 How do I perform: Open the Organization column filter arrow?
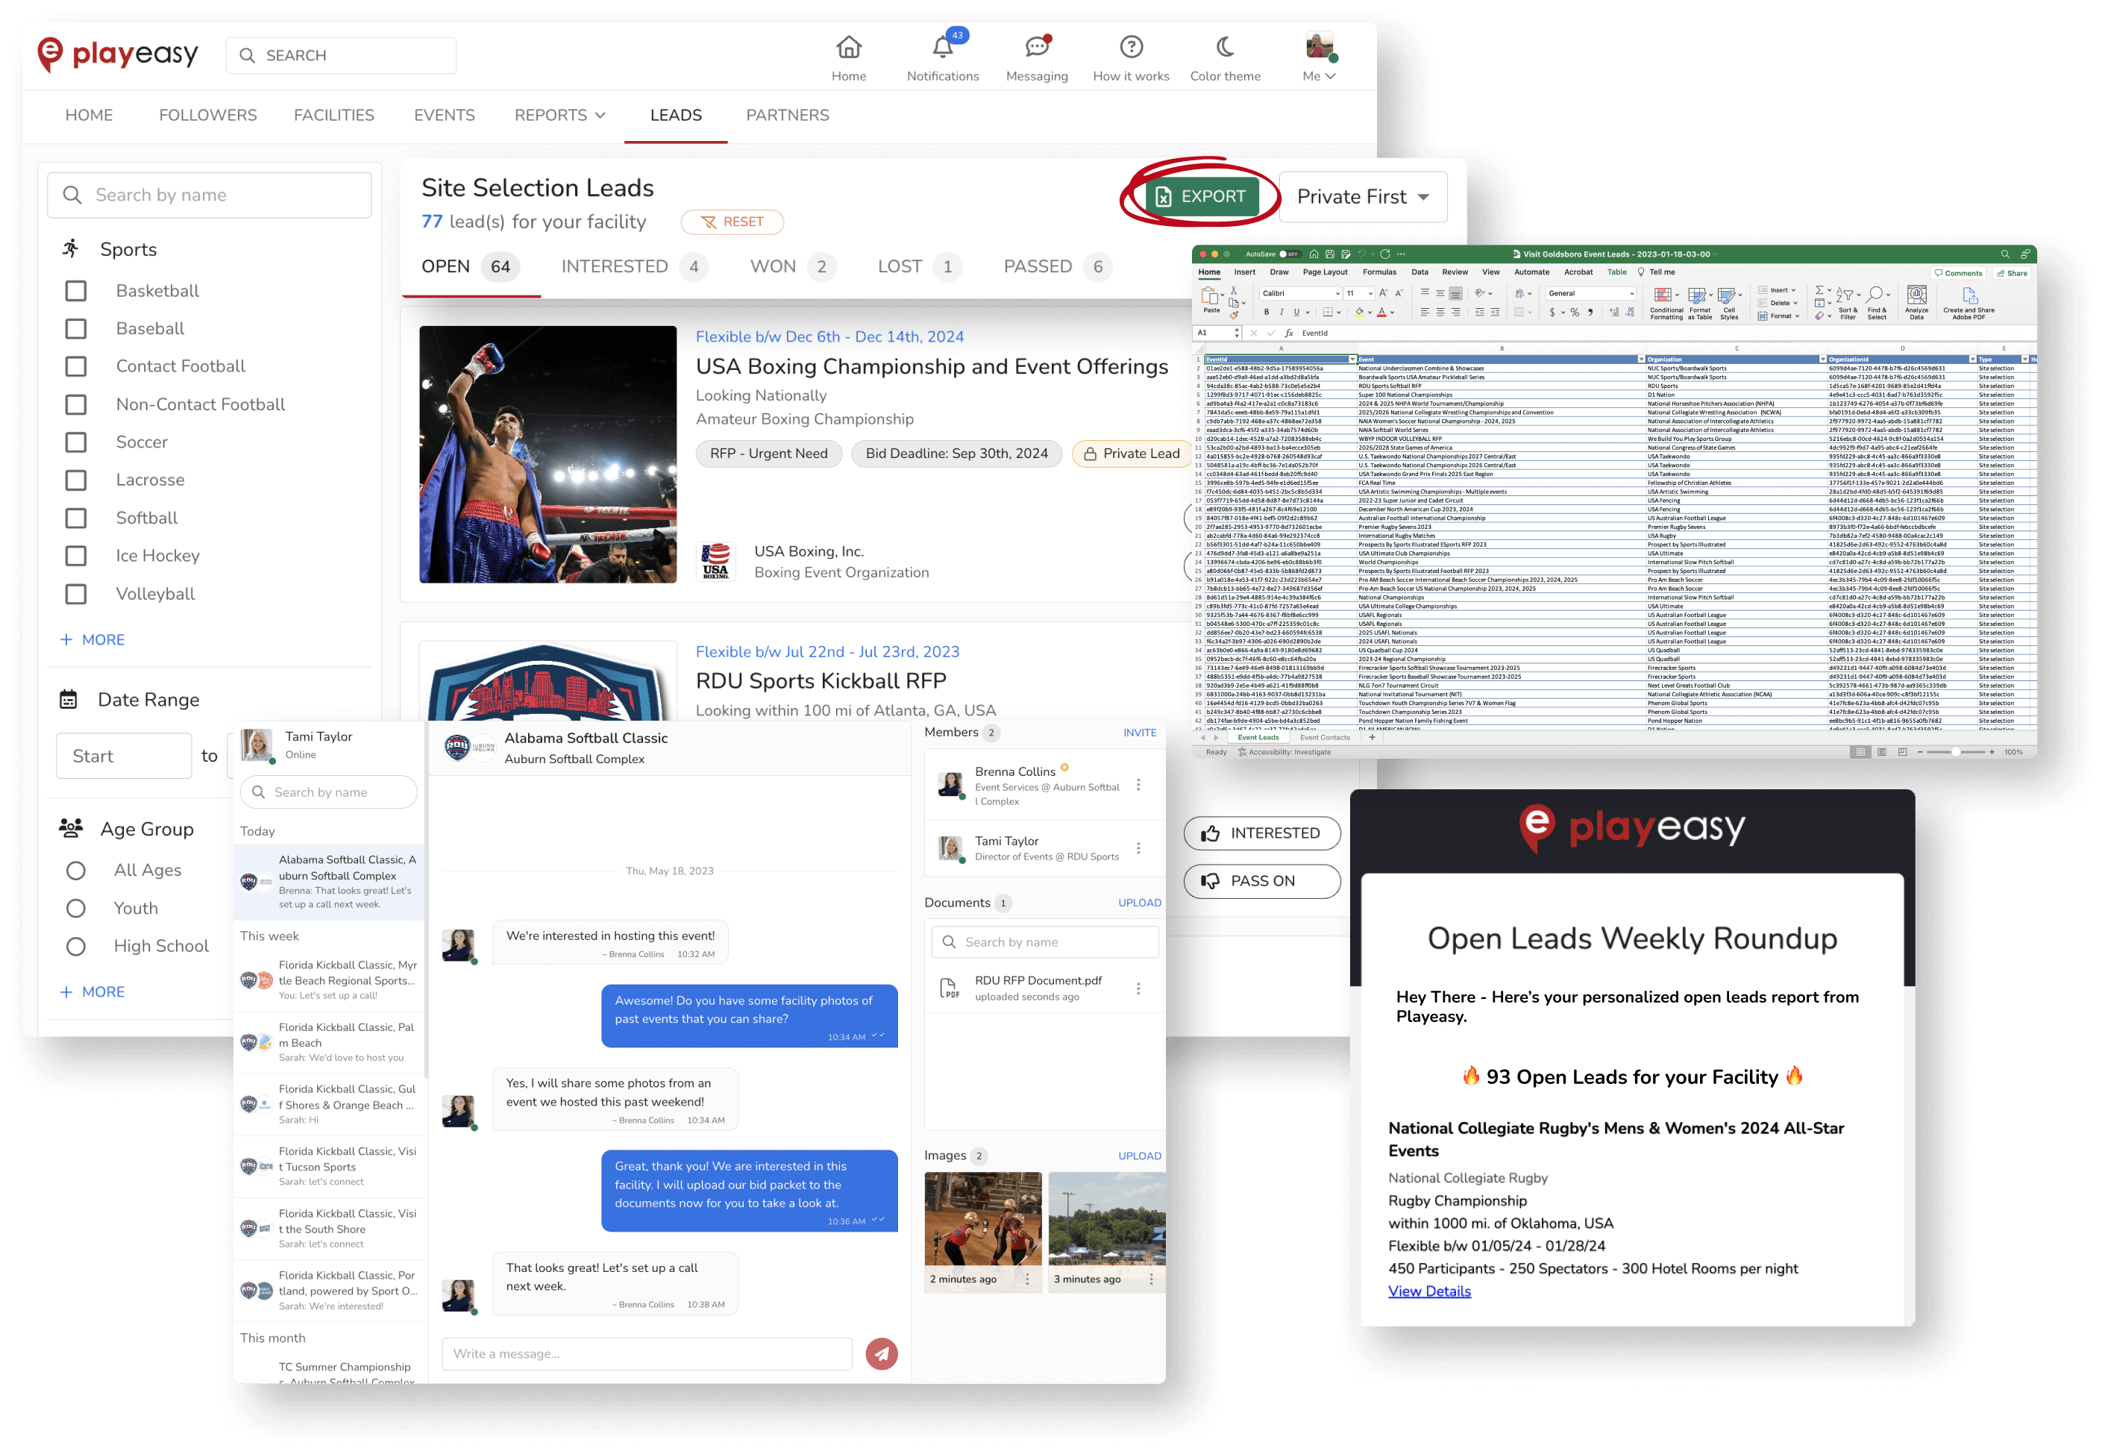pyautogui.click(x=1822, y=359)
